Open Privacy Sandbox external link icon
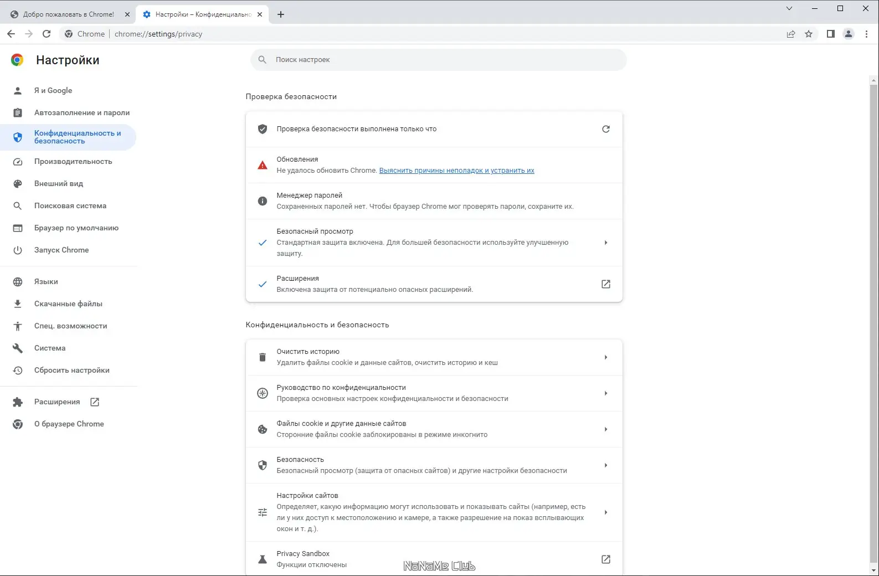 [606, 559]
